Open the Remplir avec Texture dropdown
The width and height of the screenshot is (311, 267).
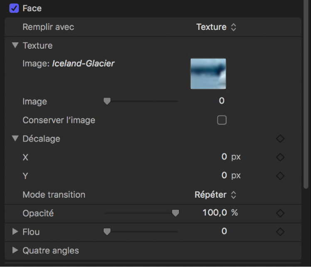pos(216,27)
